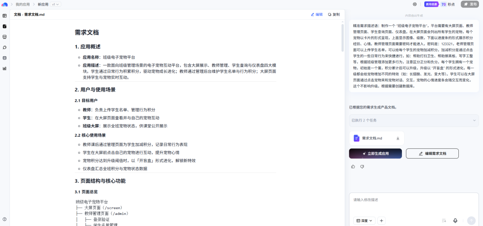Image resolution: width=483 pixels, height=226 pixels.
Task: Select the document icon in left sidebar
Action: 4,26
